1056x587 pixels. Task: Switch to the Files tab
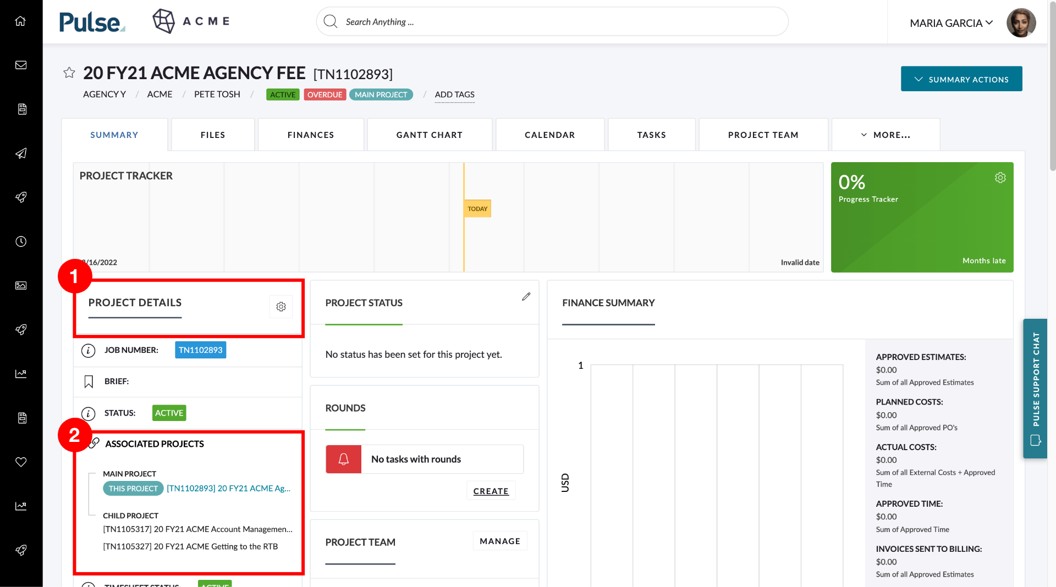(213, 135)
